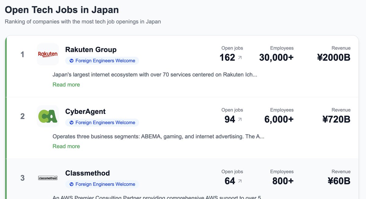Click Classmethod's ¥60B revenue value
This screenshot has height=199, width=366.
click(x=339, y=181)
